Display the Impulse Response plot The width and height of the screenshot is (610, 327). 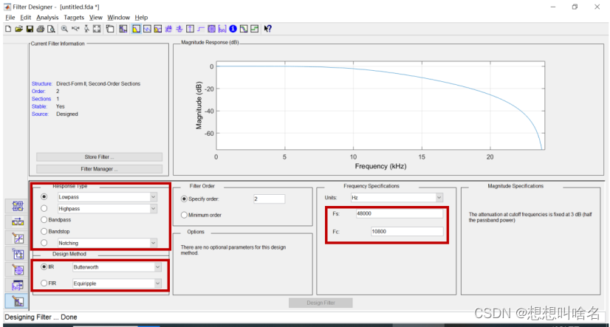[x=190, y=29]
